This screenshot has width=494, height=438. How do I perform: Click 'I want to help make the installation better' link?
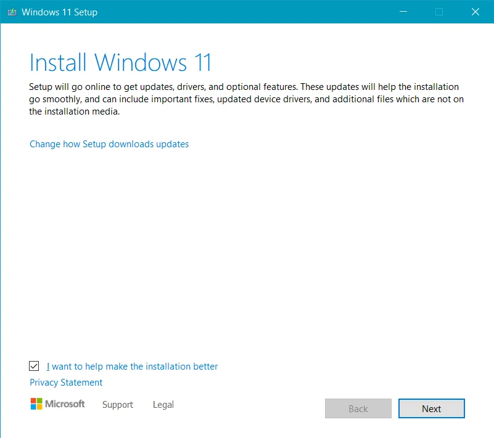tap(132, 367)
